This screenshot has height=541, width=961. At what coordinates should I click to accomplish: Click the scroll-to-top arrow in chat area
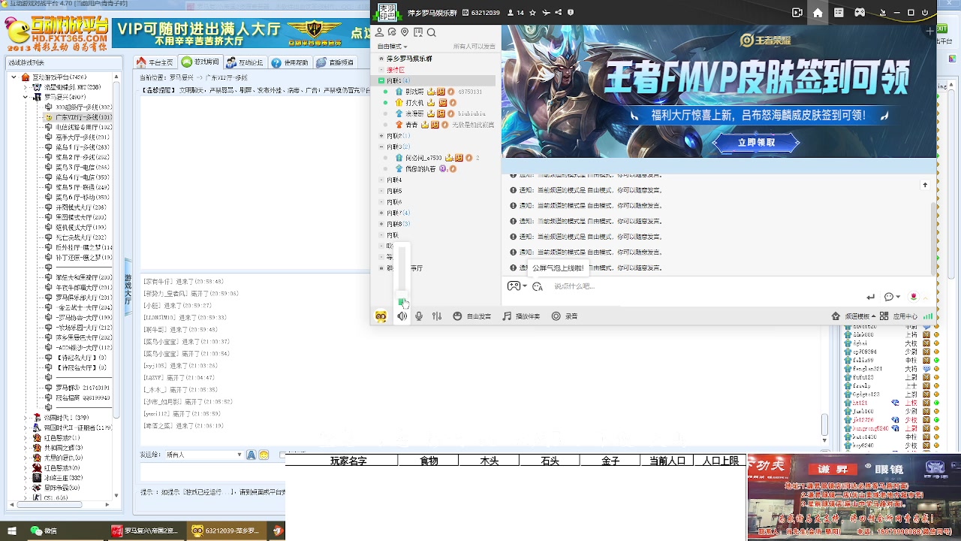[x=925, y=185]
